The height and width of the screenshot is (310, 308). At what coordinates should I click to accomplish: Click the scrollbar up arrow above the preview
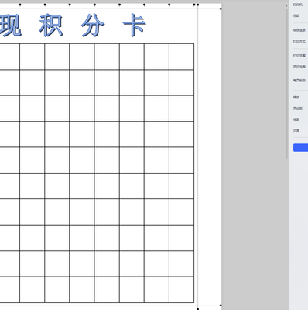pyautogui.click(x=287, y=5)
